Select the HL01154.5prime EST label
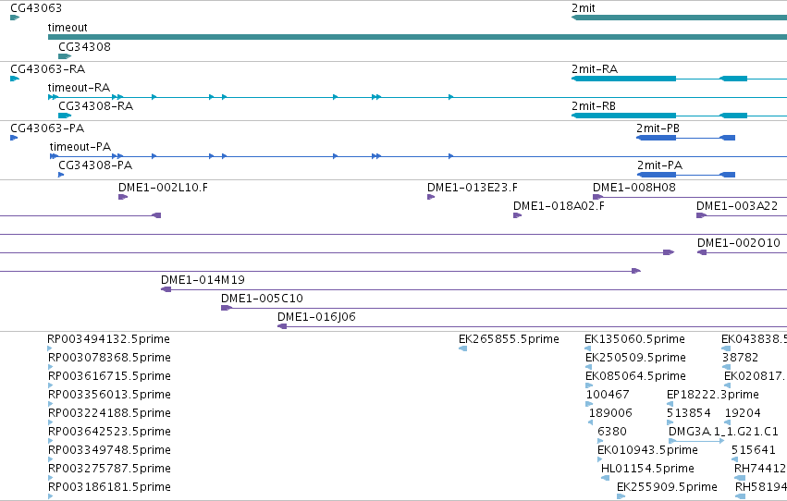787x501 pixels. tap(647, 469)
